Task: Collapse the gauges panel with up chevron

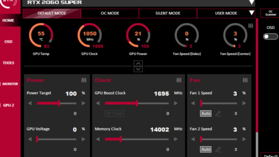Action: [138, 64]
